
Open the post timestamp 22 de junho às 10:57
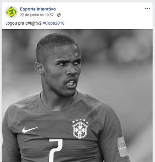pyautogui.click(x=37, y=15)
